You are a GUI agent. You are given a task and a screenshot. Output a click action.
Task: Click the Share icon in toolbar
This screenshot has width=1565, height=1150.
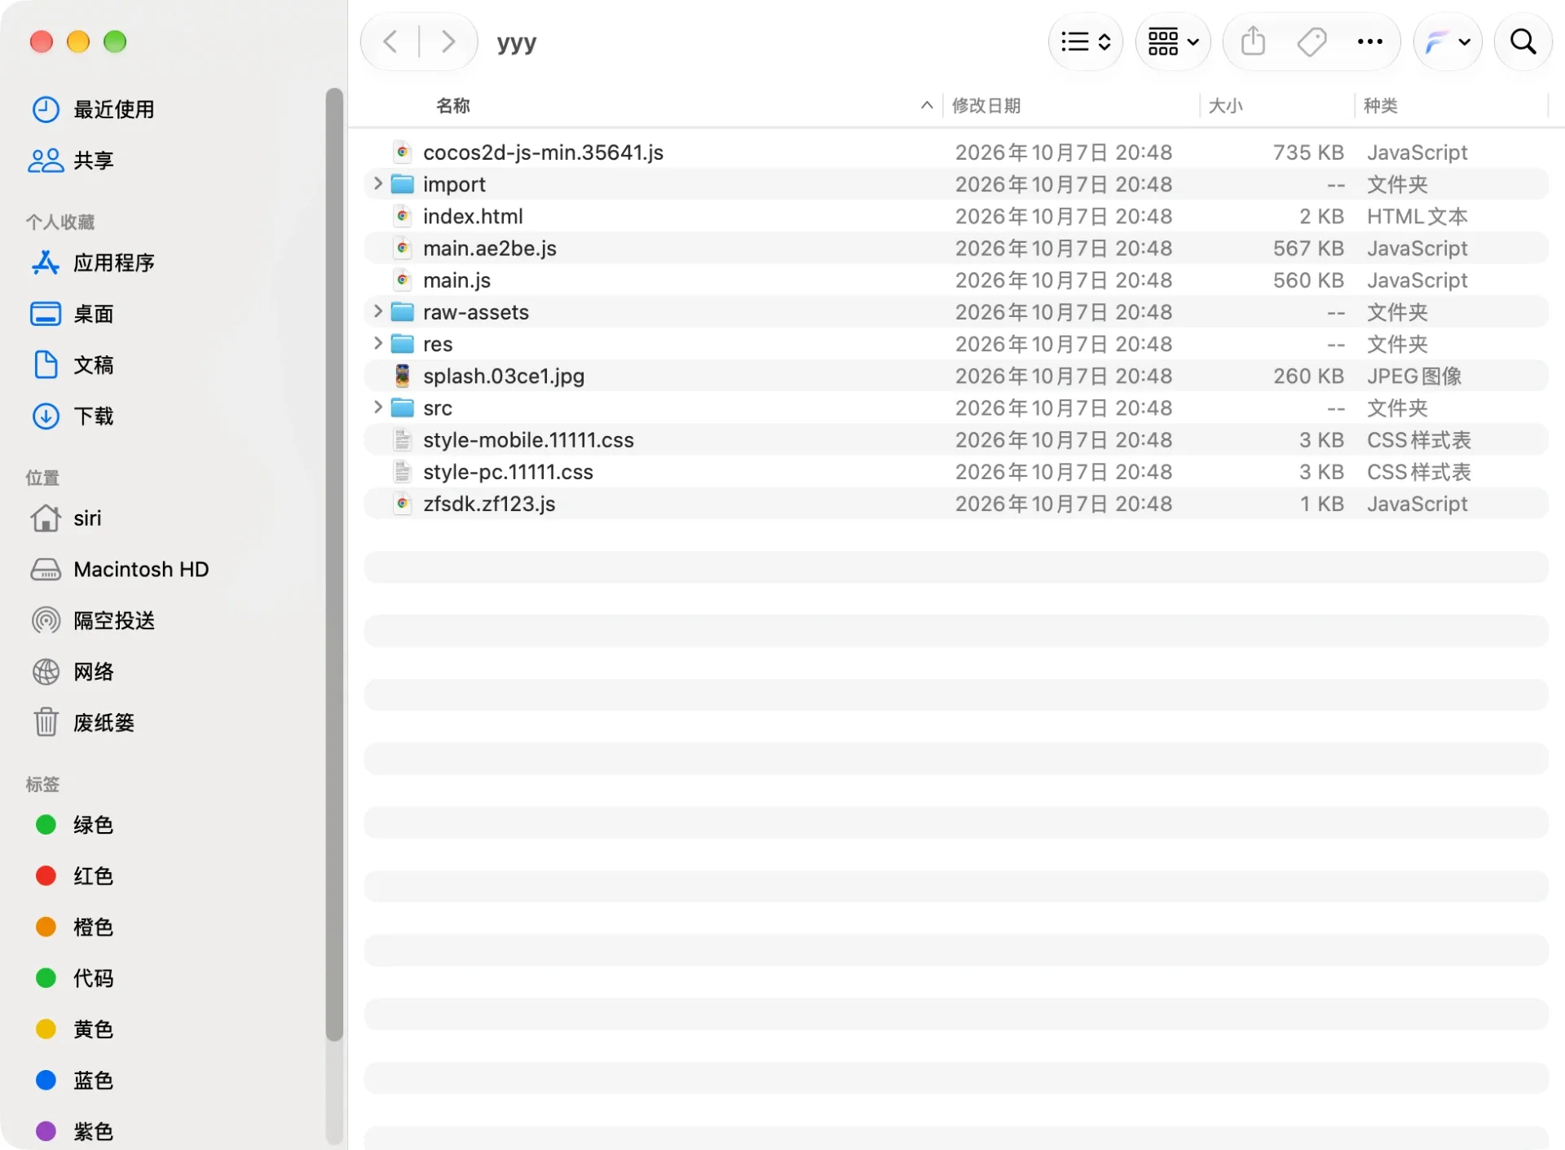[x=1253, y=42]
